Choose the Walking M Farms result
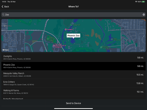Viewport: 147px width, 110px height. point(73,92)
